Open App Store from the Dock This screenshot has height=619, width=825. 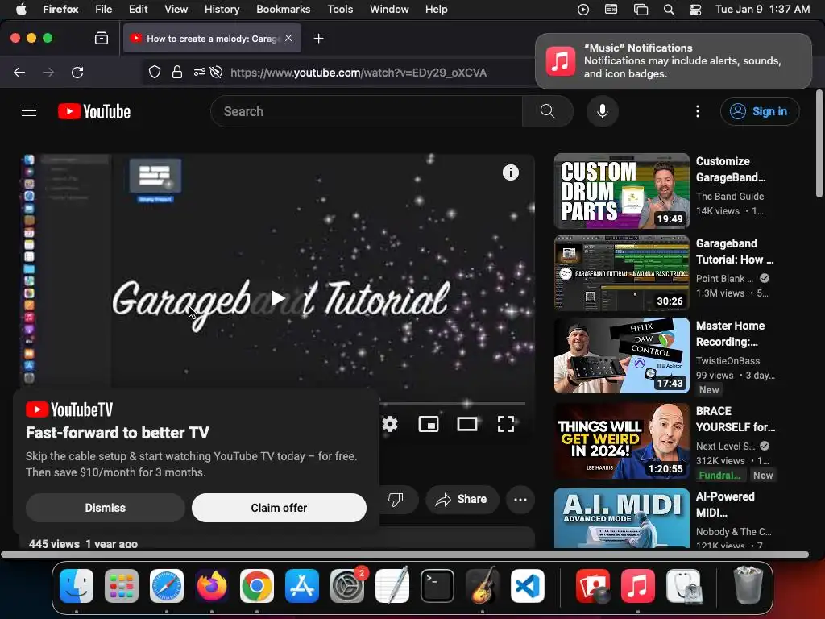coord(302,586)
